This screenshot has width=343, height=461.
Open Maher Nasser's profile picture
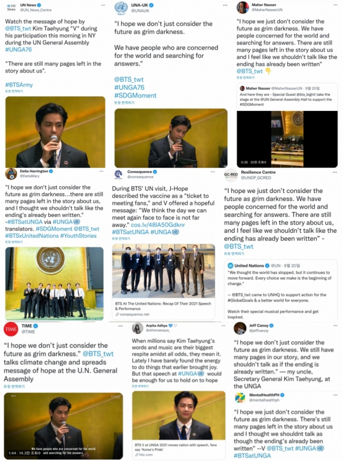[x=243, y=7]
